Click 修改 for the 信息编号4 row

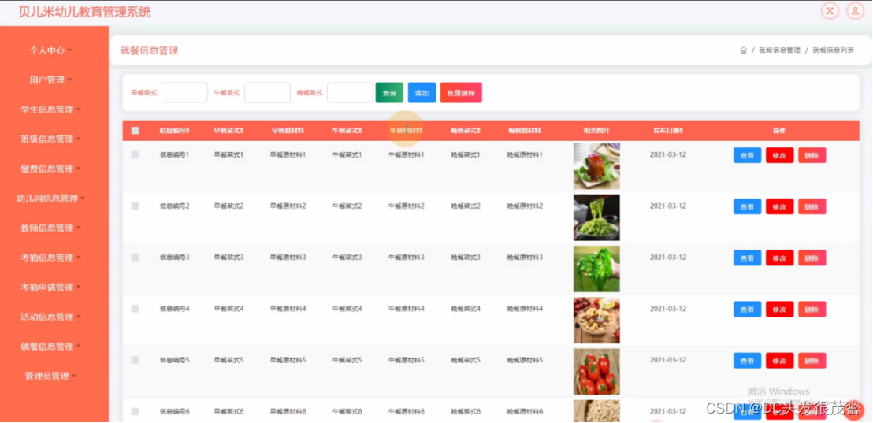779,309
